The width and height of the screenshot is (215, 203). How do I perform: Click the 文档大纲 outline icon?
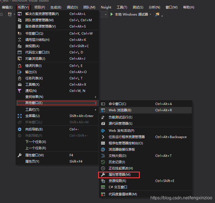[x=103, y=156]
